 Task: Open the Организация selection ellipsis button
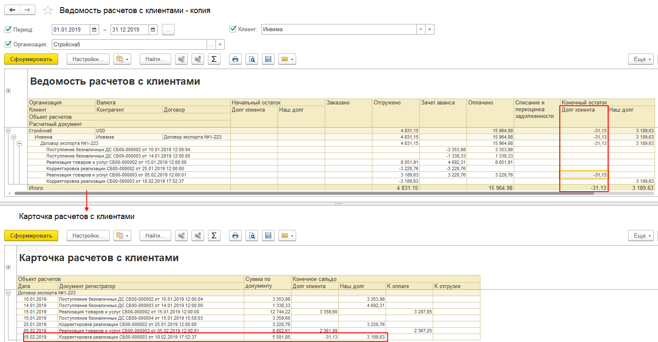pos(211,45)
